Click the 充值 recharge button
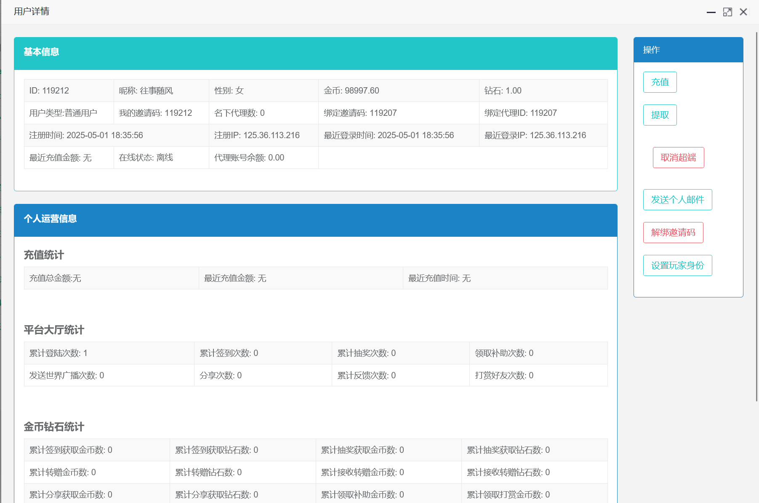This screenshot has width=759, height=503. [x=660, y=82]
